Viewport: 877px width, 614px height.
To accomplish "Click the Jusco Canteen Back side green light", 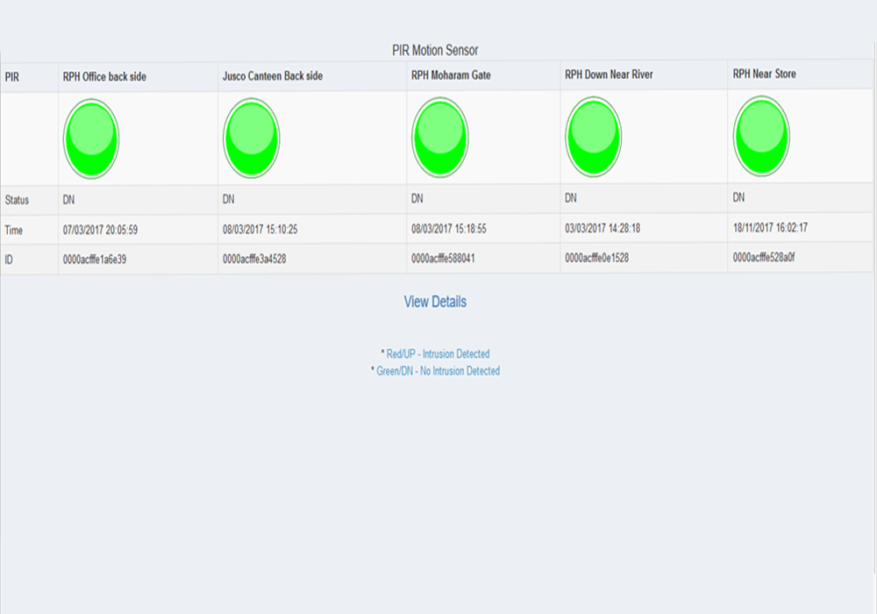I will [x=252, y=139].
